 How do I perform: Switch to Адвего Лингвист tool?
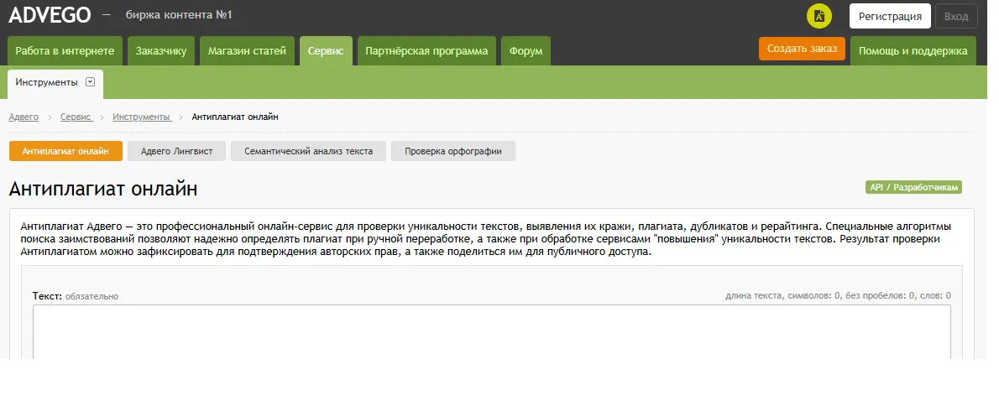(x=176, y=152)
